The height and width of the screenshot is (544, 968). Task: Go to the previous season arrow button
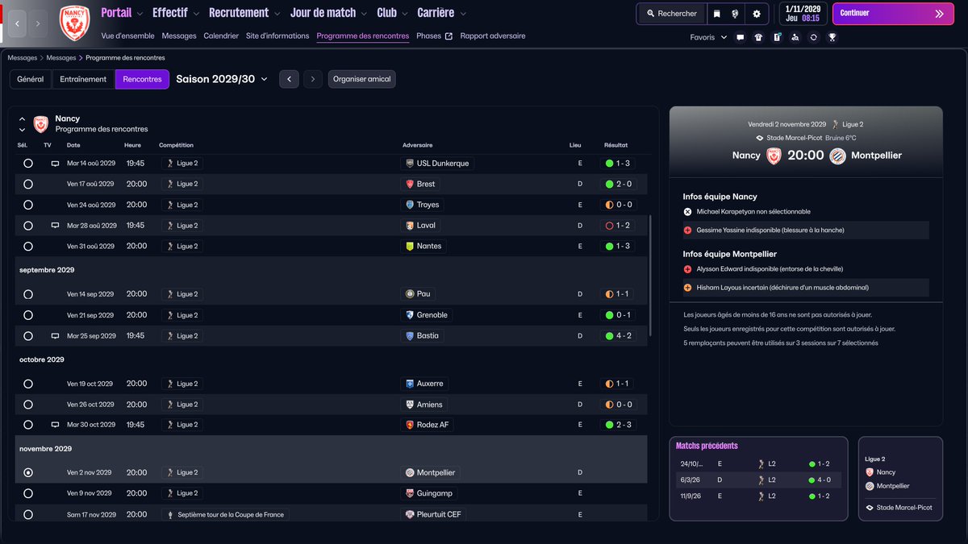(290, 79)
